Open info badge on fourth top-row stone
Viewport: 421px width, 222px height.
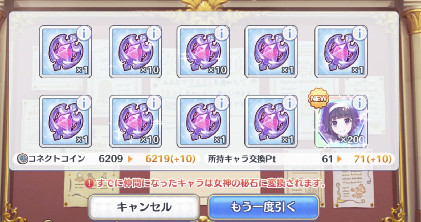289,34
